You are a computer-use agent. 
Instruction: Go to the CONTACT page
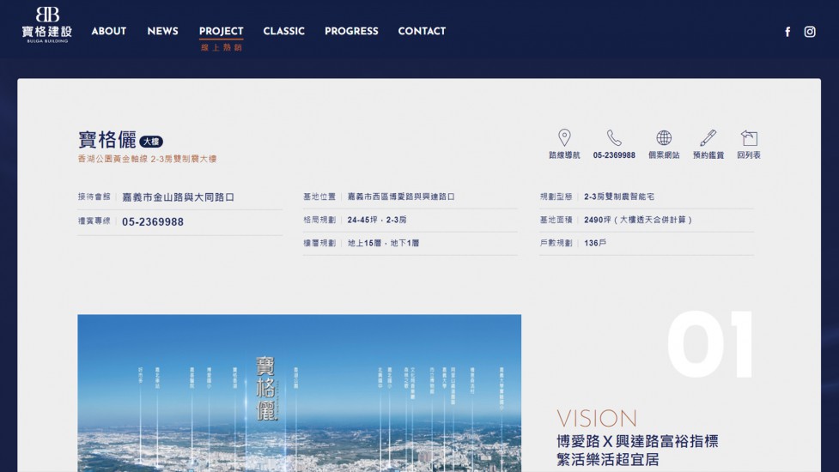point(422,31)
